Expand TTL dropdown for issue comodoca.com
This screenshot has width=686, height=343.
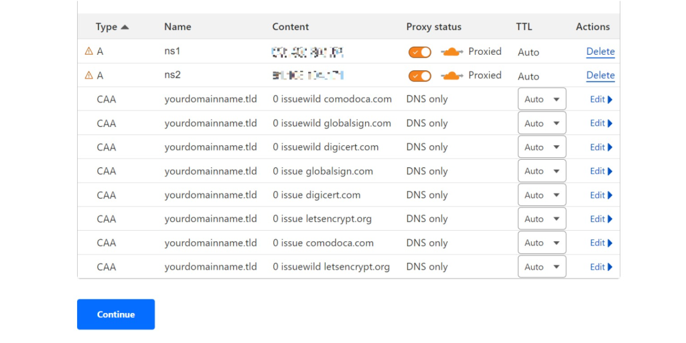coord(542,243)
